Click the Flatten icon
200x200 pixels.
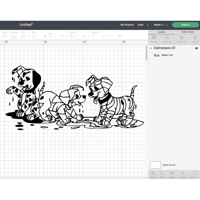(183, 174)
